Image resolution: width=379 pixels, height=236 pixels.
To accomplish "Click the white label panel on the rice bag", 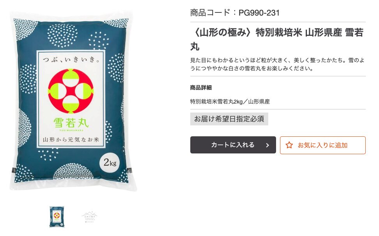I will [x=71, y=99].
